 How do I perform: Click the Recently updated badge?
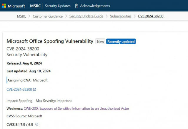(x=121, y=41)
